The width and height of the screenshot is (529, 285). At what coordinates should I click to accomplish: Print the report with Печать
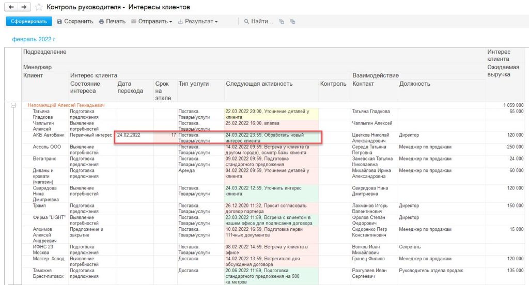112,21
